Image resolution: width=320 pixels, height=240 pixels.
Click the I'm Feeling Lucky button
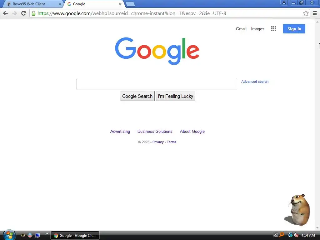pyautogui.click(x=176, y=96)
